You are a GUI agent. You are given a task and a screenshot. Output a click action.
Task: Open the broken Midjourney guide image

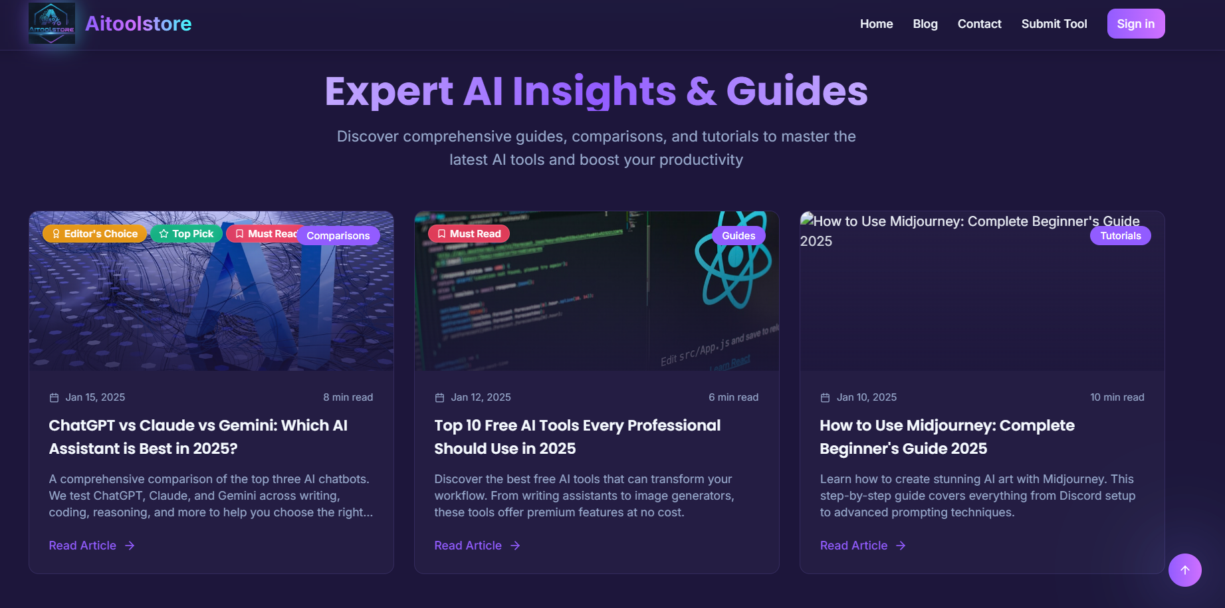(982, 291)
